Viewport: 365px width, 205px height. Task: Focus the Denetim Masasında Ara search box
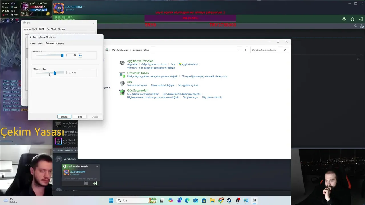click(267, 50)
